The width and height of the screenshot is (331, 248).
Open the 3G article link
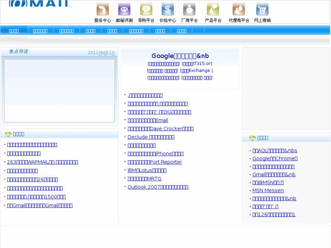tap(159, 112)
